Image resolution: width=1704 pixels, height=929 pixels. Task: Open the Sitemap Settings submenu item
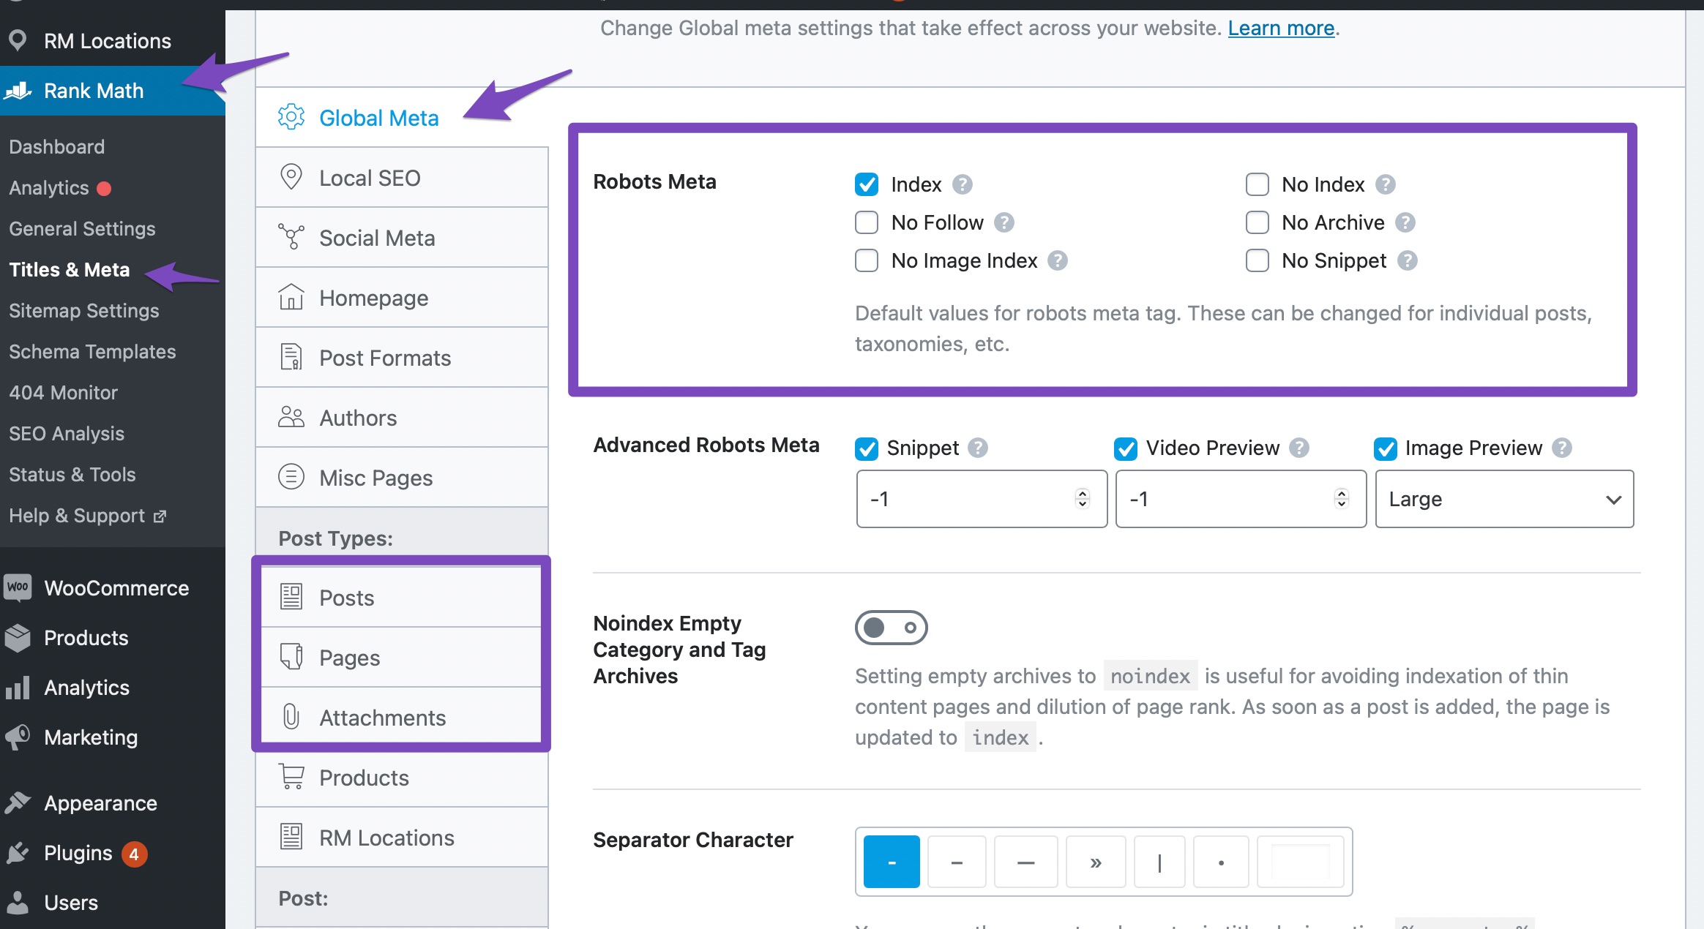(x=84, y=311)
